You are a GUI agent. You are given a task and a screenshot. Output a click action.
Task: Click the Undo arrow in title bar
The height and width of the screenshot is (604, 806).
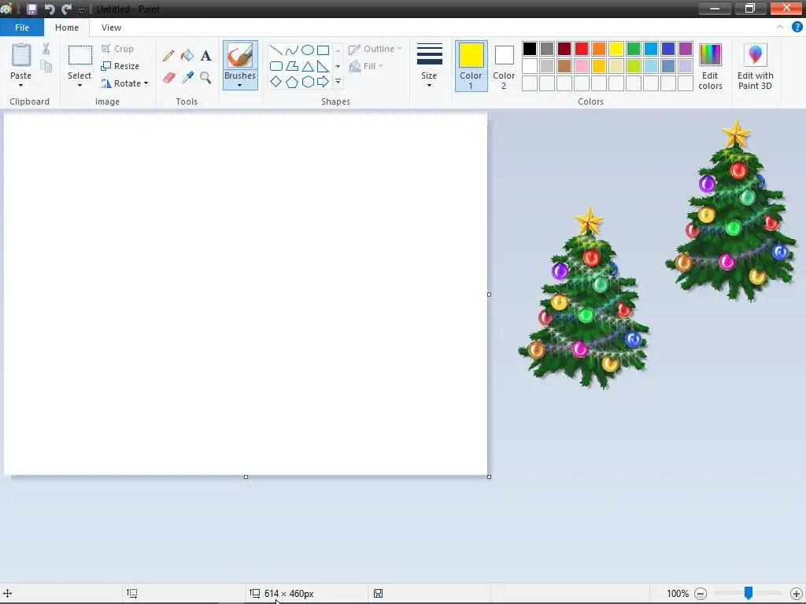coord(50,9)
